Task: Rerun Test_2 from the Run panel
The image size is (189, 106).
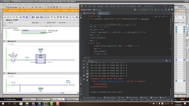Action: (x=84, y=64)
